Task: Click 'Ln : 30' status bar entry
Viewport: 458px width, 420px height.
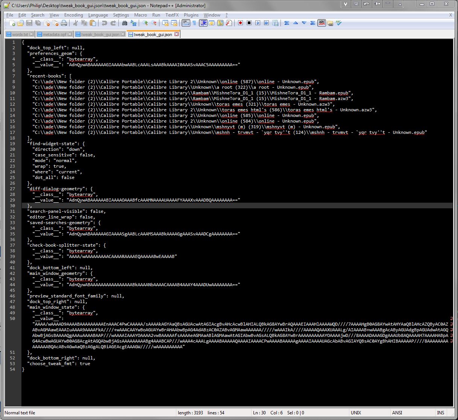Action: tap(260, 412)
